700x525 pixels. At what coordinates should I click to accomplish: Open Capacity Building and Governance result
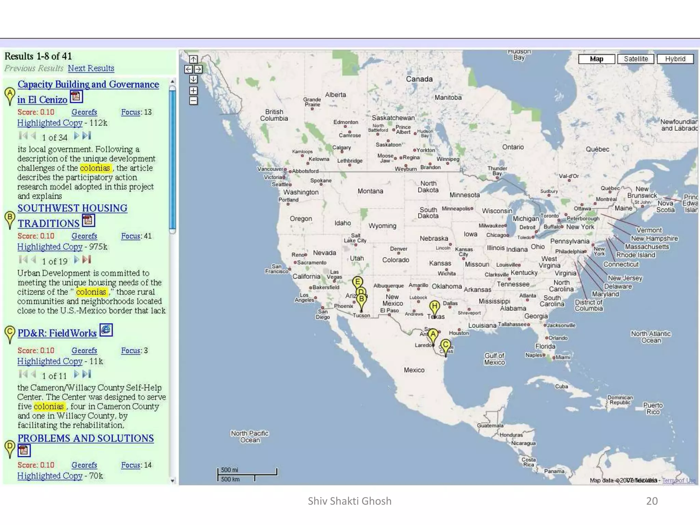click(88, 84)
